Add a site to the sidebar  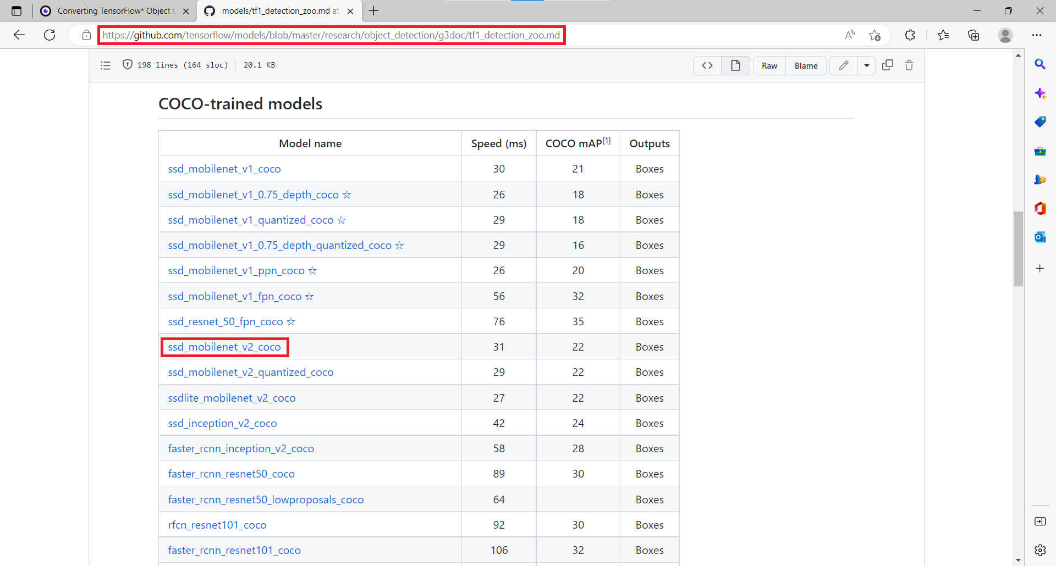(x=1040, y=268)
